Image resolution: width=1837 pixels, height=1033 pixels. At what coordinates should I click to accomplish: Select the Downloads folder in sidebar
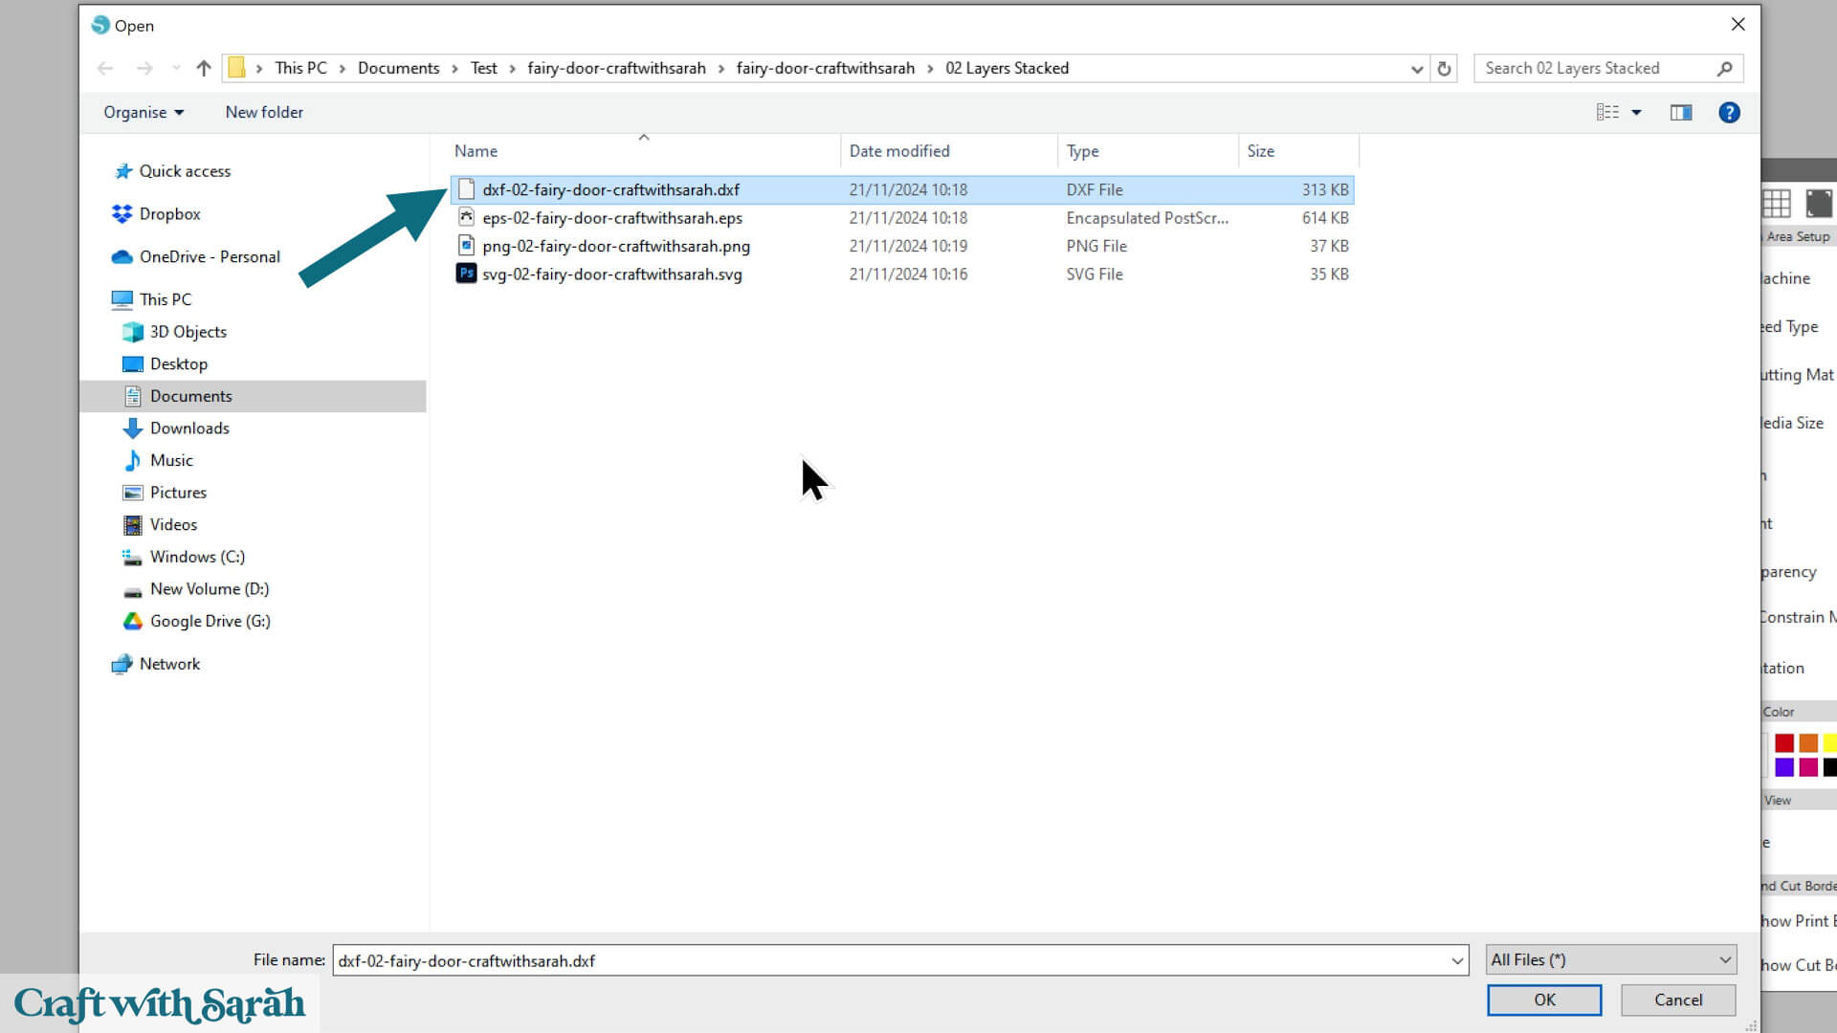[x=189, y=428]
